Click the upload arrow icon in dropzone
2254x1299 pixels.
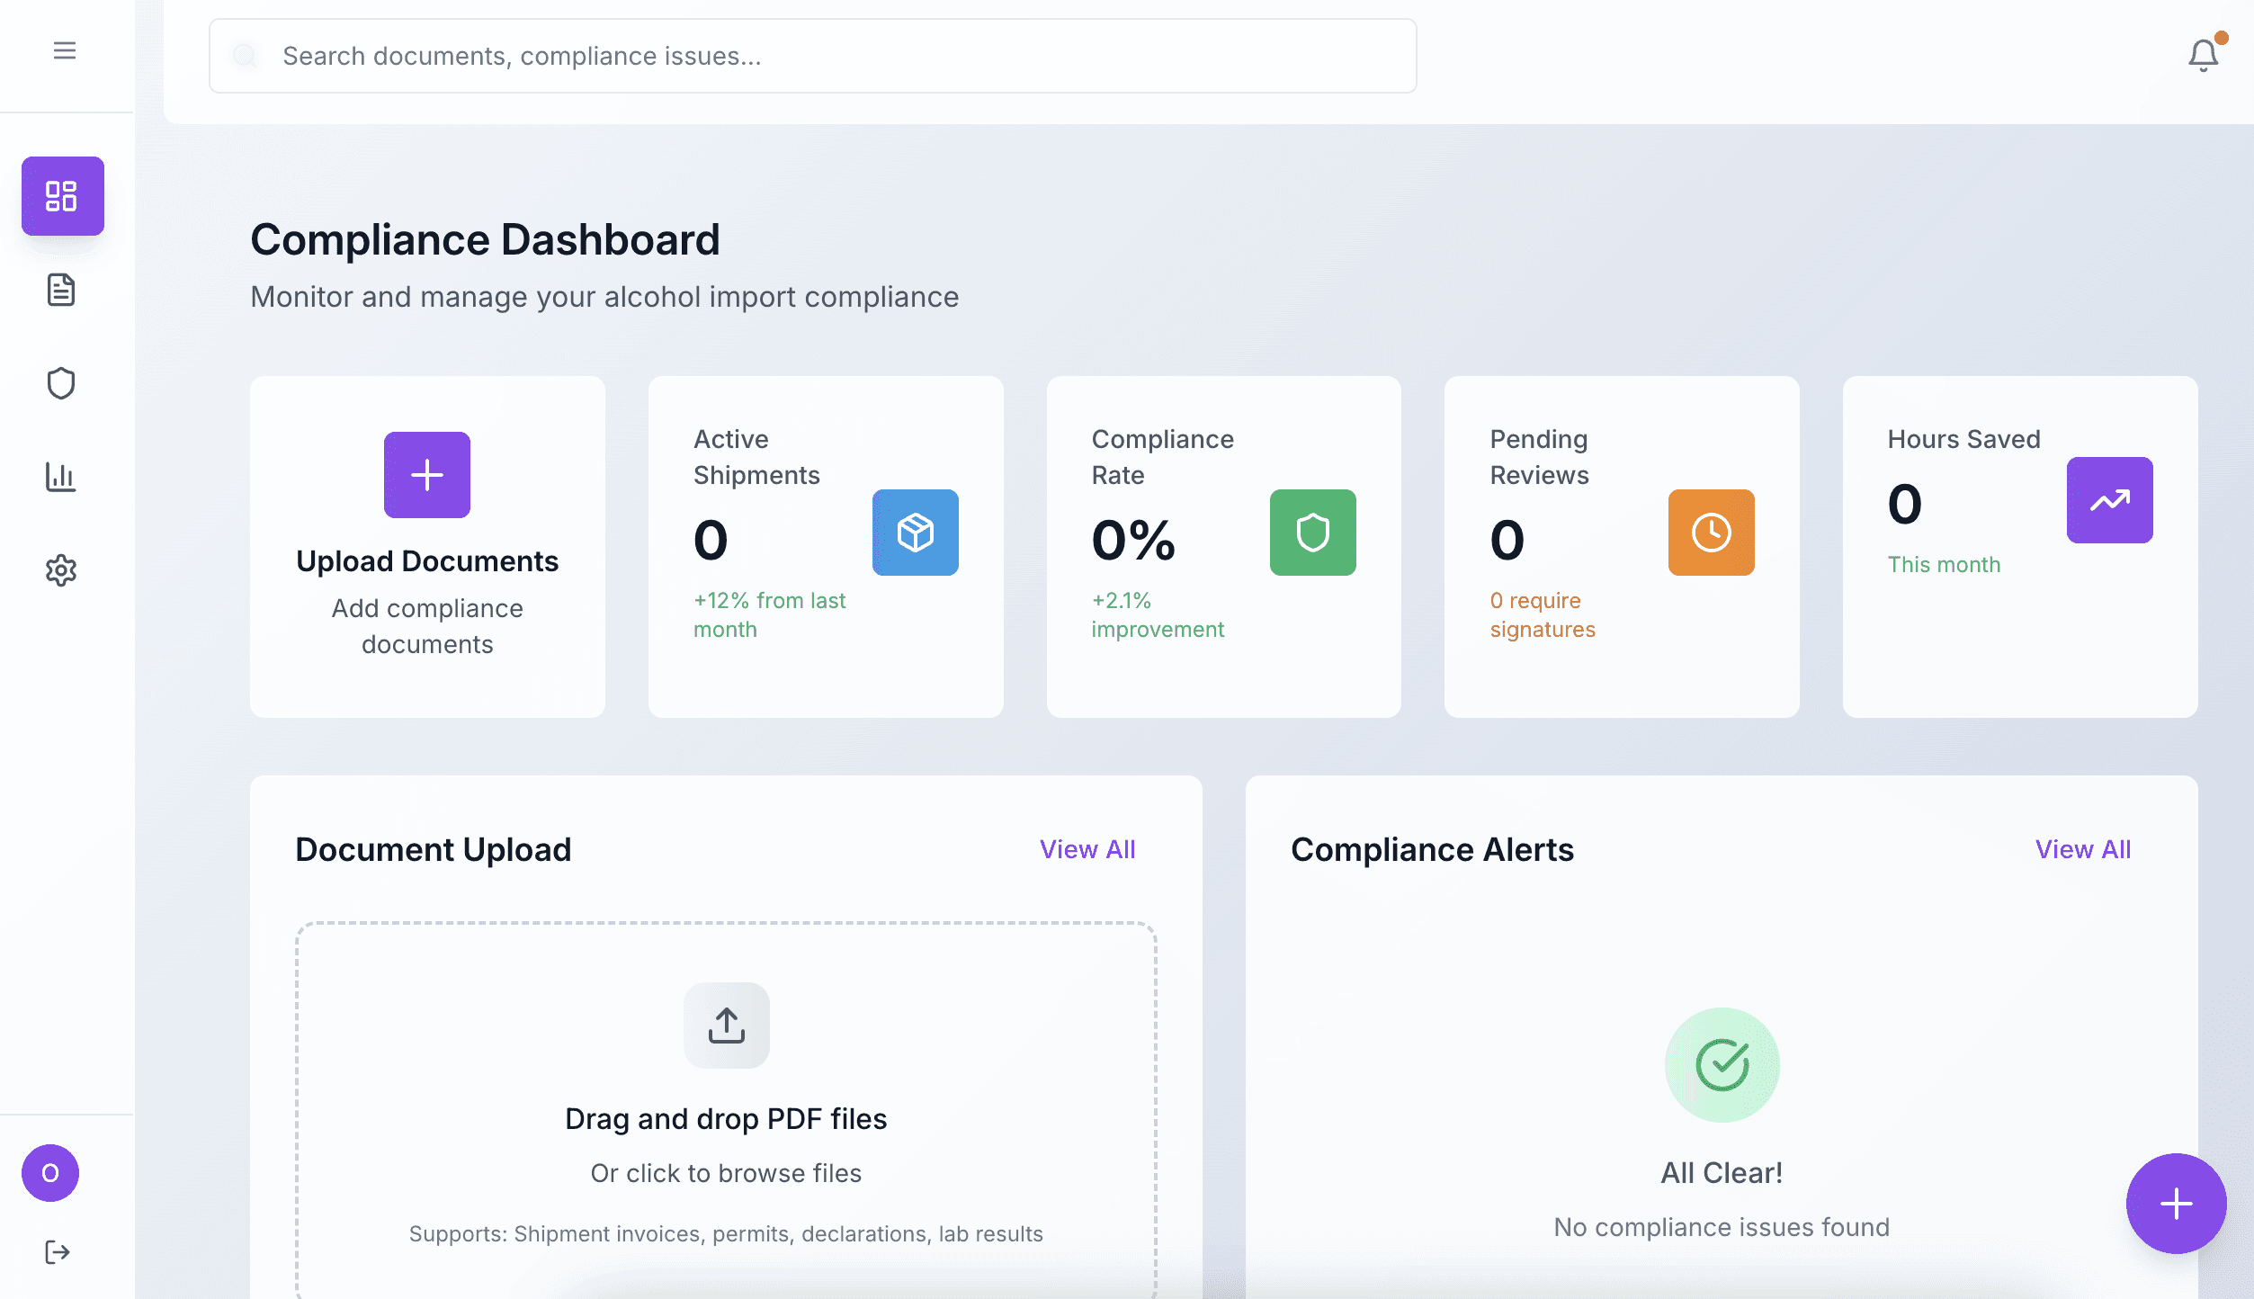(726, 1026)
